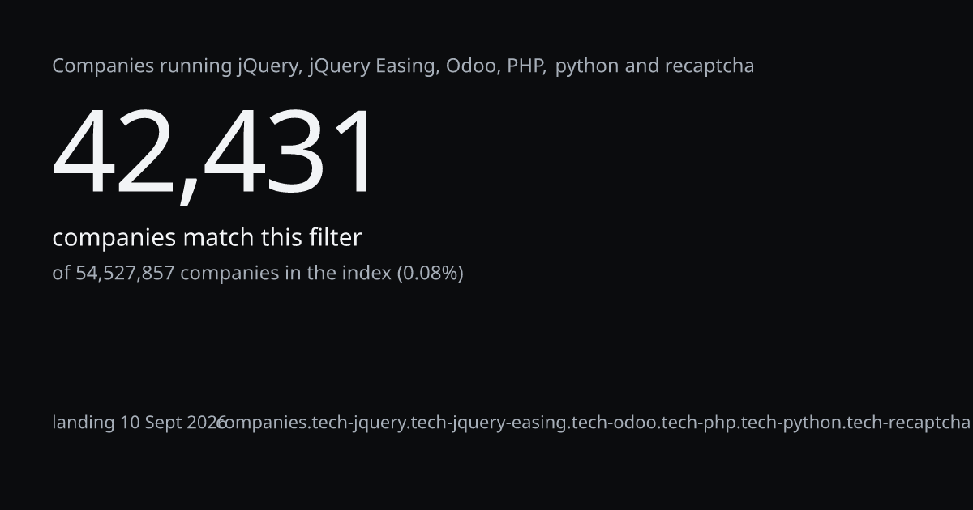
Task: Click "Companies running" at heading start
Action: 142,66
